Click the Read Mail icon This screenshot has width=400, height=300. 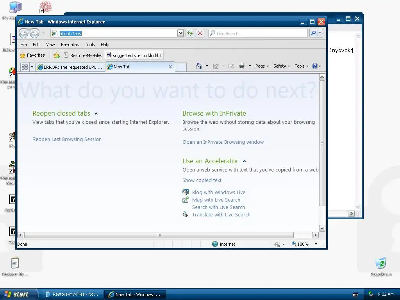coord(231,66)
